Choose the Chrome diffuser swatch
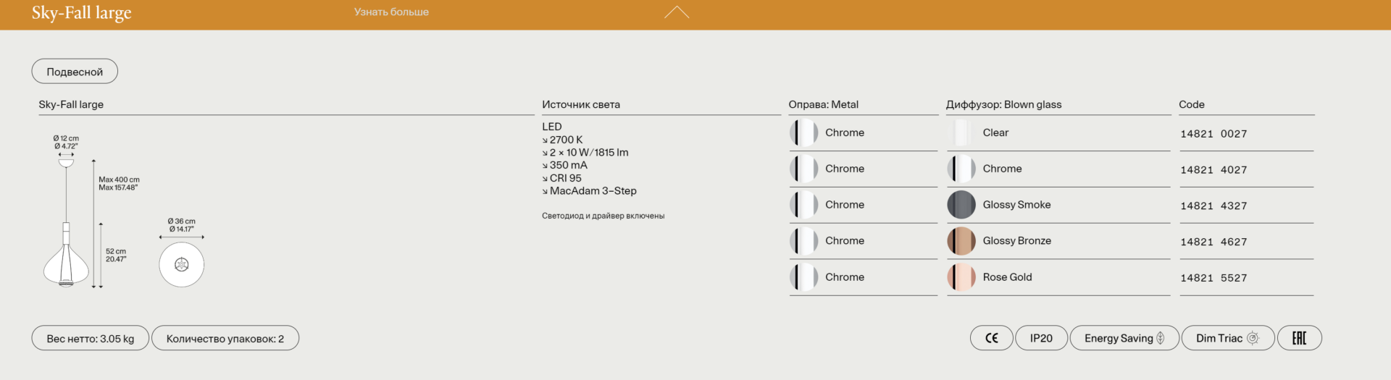The height and width of the screenshot is (380, 1391). [961, 169]
